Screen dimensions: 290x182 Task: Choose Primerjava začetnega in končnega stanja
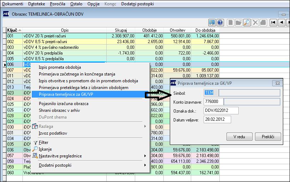(77, 74)
